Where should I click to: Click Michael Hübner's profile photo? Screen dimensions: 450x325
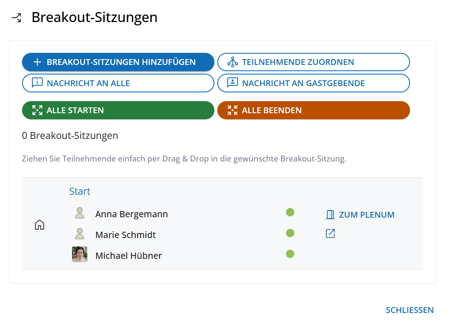click(80, 254)
